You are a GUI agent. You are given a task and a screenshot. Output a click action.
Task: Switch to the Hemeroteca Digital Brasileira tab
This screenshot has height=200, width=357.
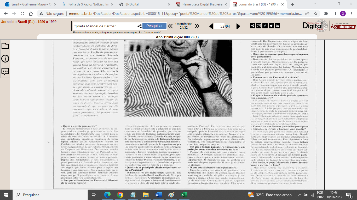[201, 4]
